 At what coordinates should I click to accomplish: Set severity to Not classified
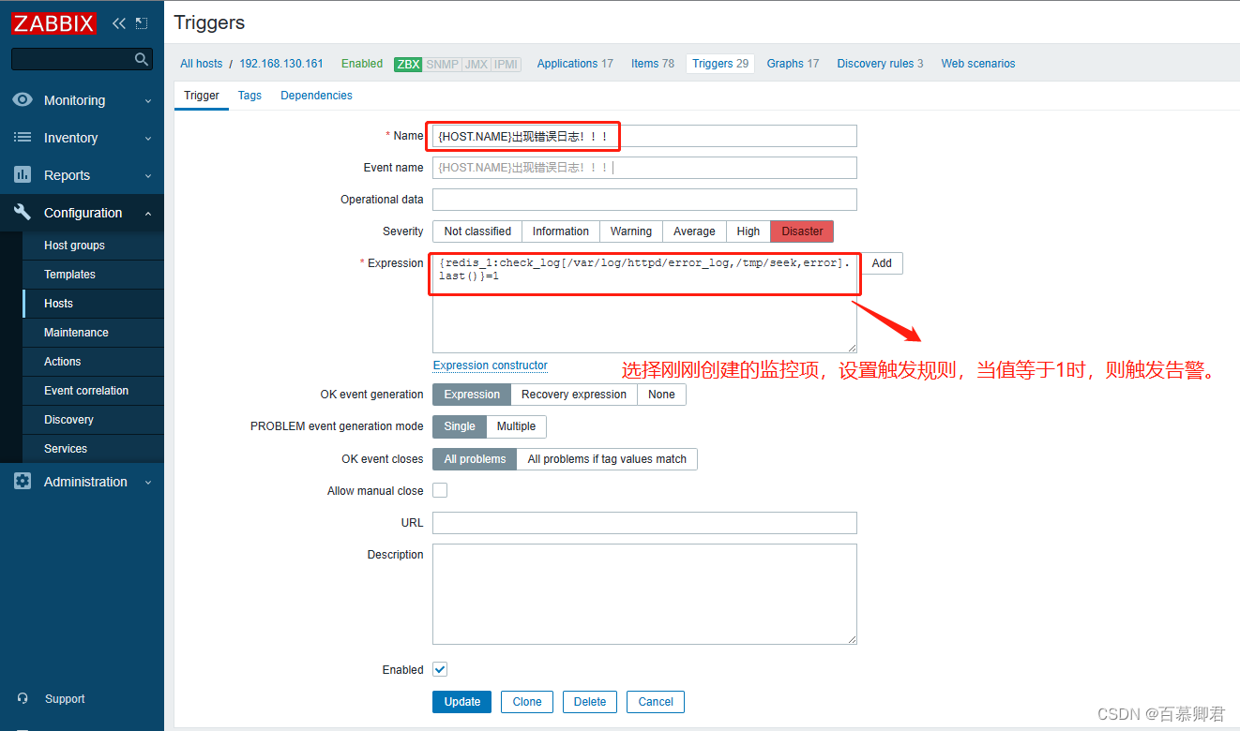click(477, 231)
